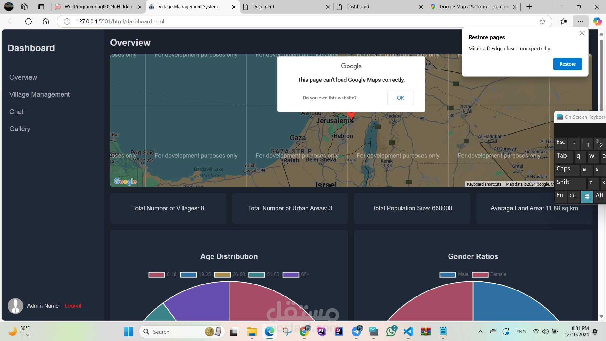
Task: Tap Esc on the On-Screen Keyboard
Action: (x=561, y=143)
